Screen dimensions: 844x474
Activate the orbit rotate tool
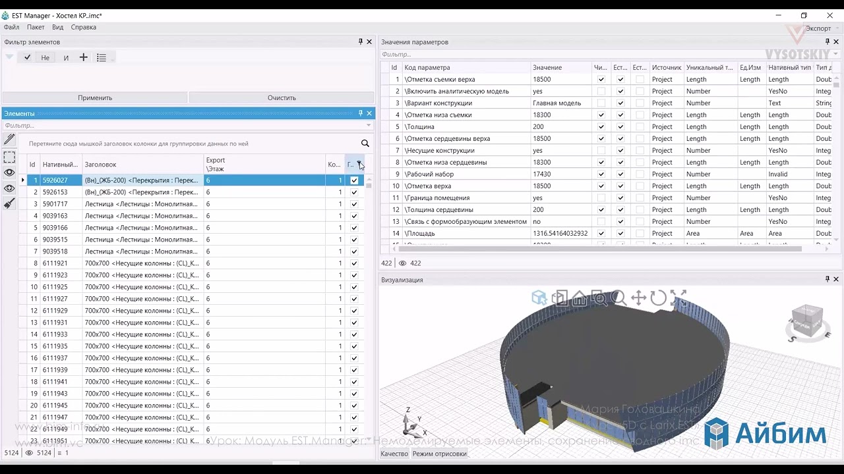tap(658, 298)
